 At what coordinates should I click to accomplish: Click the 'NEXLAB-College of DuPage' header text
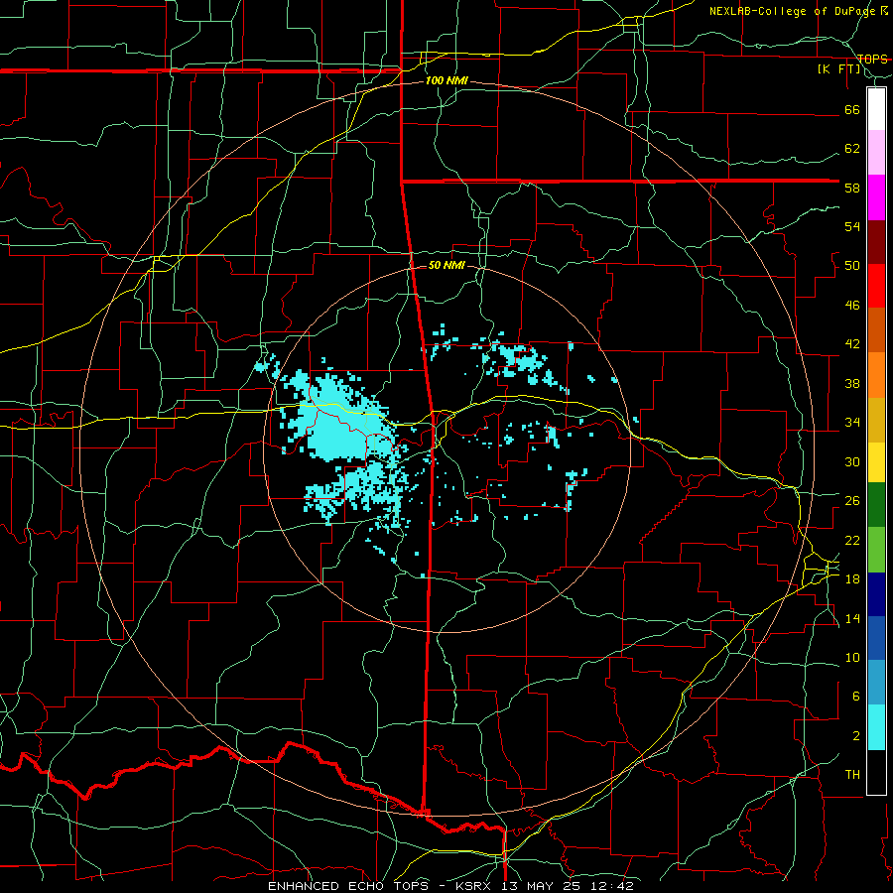794,11
